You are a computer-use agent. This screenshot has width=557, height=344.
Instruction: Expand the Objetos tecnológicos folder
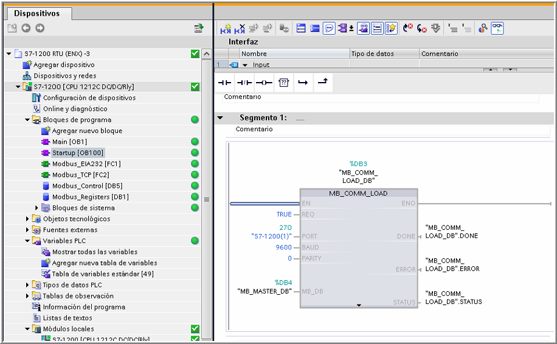[x=27, y=219]
